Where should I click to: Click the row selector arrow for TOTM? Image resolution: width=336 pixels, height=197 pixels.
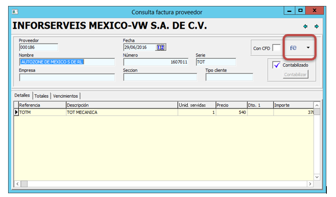click(16, 112)
